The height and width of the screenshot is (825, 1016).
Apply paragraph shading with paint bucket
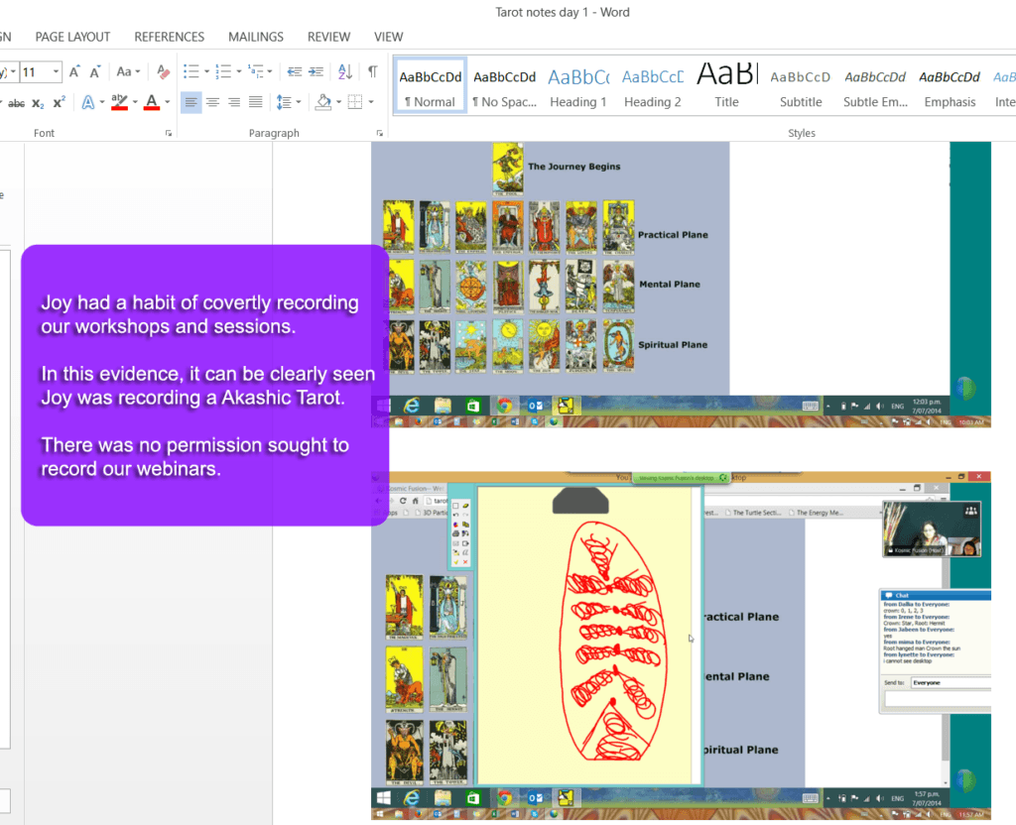323,102
